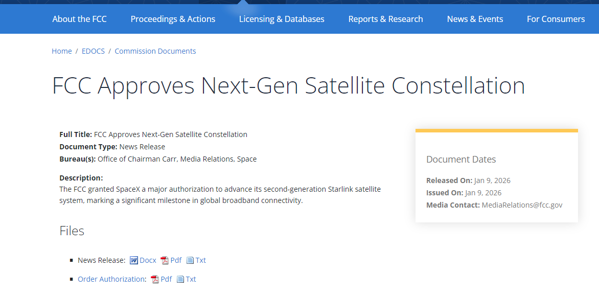Click the Order Authorization link
Screen dimensions: 599x294
[x=111, y=279]
